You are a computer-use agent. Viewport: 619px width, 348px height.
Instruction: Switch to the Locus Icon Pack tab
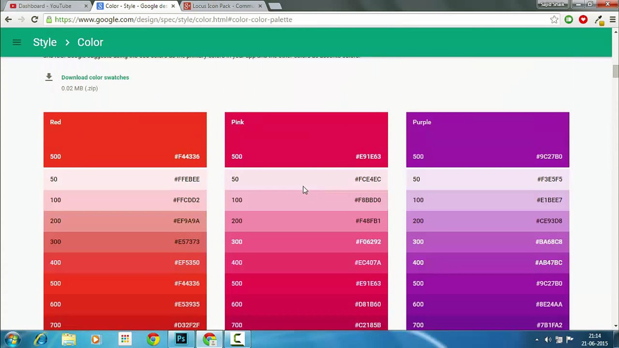[222, 6]
